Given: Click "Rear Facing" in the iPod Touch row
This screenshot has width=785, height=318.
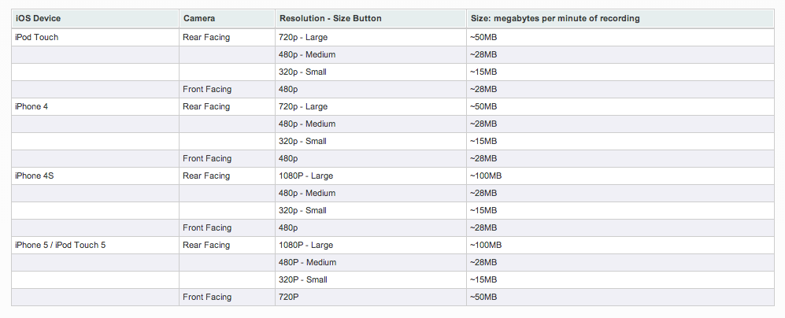Looking at the screenshot, I should click(x=206, y=37).
